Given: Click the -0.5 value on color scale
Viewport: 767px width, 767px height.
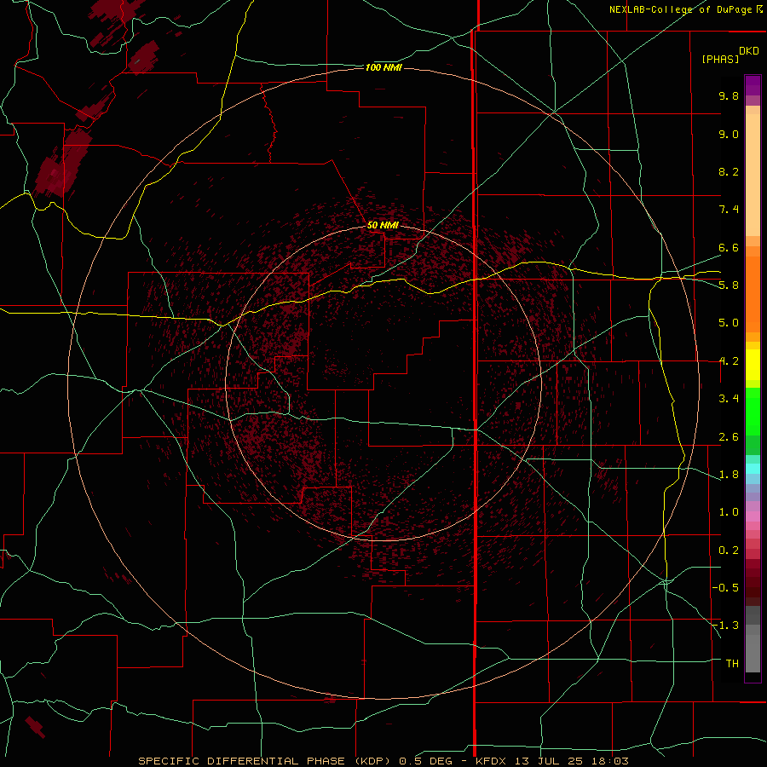Looking at the screenshot, I should [x=725, y=588].
